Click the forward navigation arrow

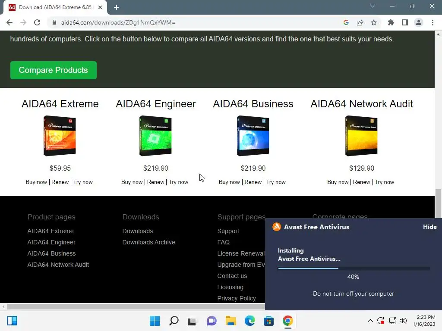23,22
